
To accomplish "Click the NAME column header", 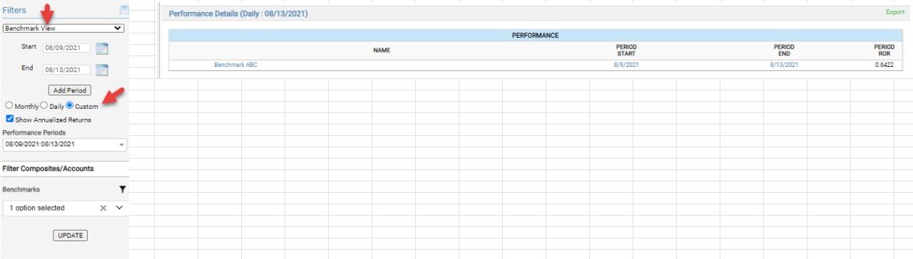I will tap(382, 50).
